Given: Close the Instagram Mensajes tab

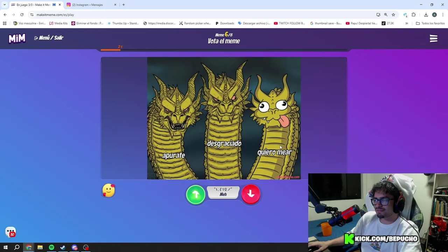Looking at the screenshot, I should coord(115,5).
